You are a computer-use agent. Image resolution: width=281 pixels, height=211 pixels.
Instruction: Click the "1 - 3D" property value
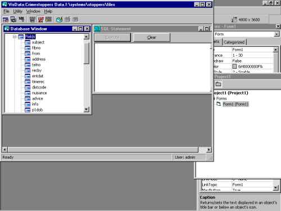[238, 55]
